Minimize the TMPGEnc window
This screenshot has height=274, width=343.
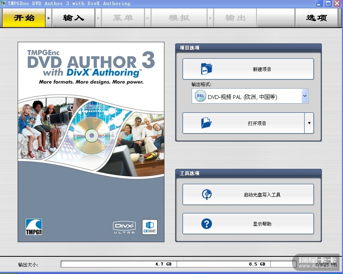(319, 3)
